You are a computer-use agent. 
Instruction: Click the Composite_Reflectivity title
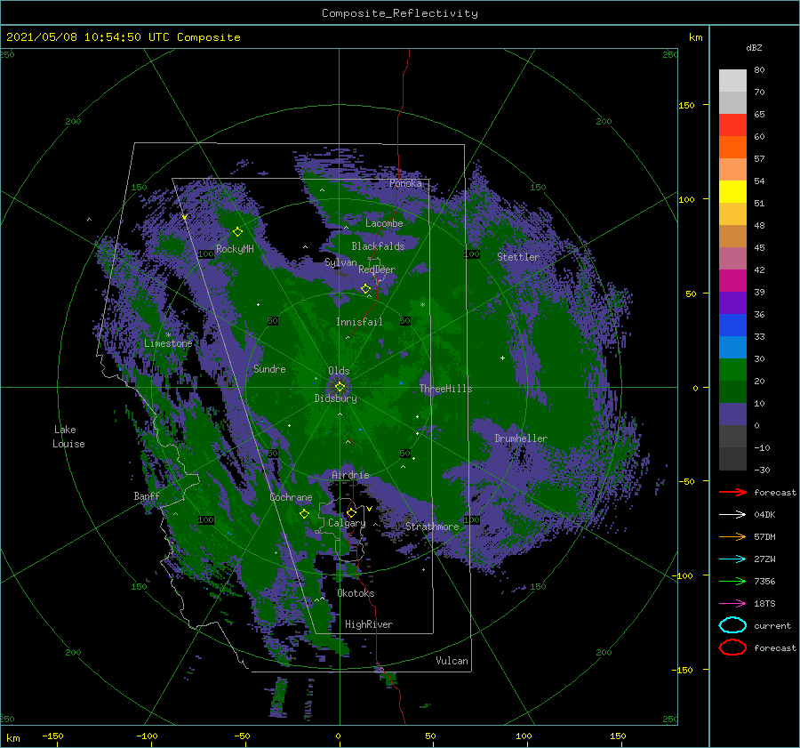coord(400,13)
